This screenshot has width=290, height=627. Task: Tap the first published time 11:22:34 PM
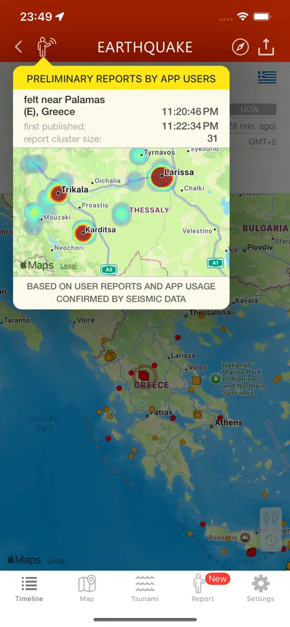[x=190, y=126]
